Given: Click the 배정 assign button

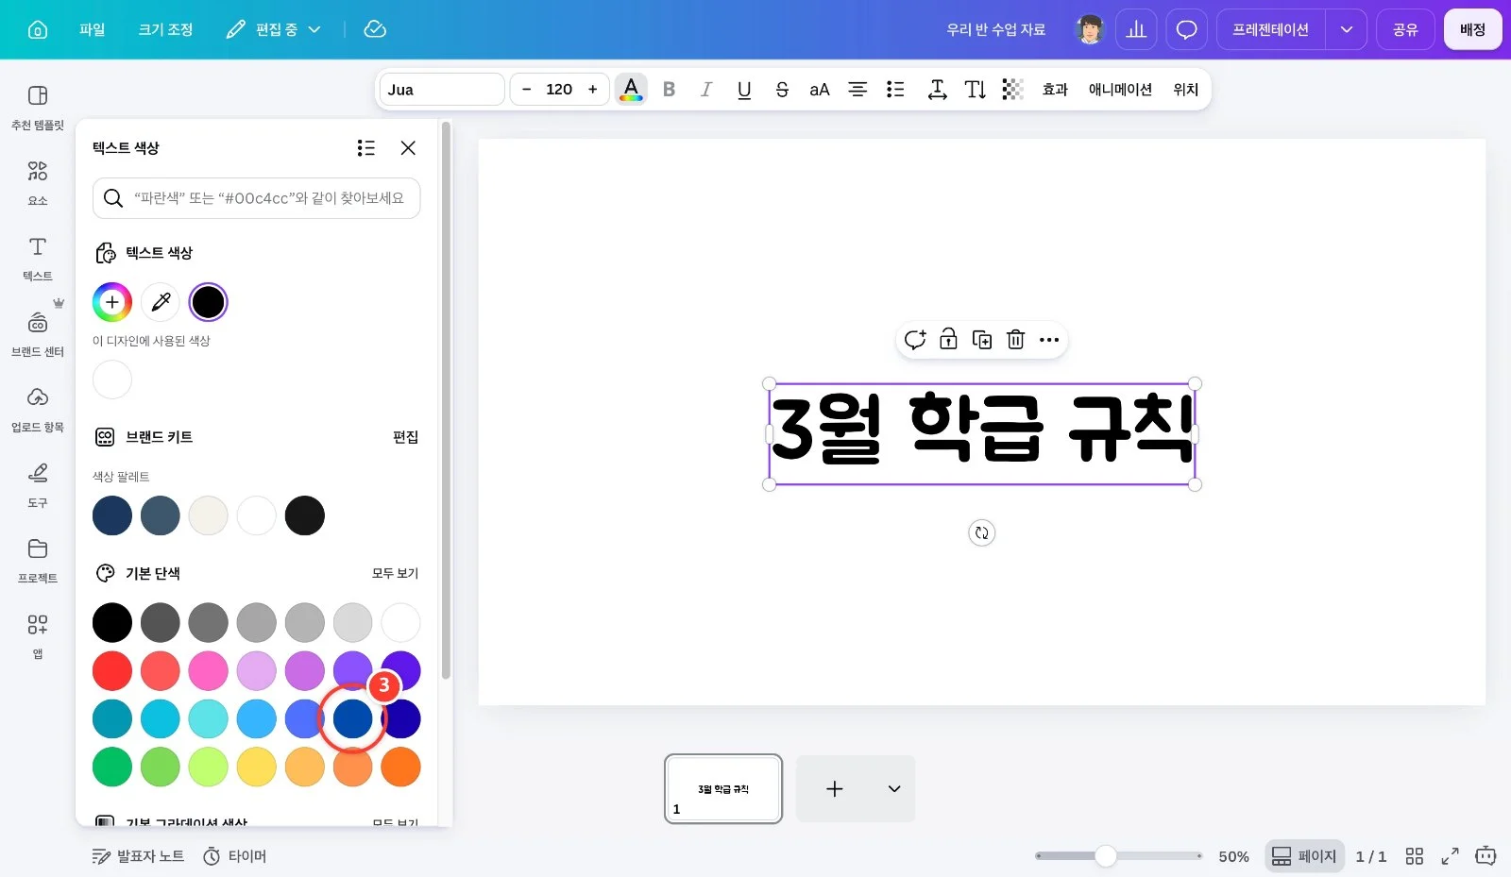Looking at the screenshot, I should [1472, 29].
